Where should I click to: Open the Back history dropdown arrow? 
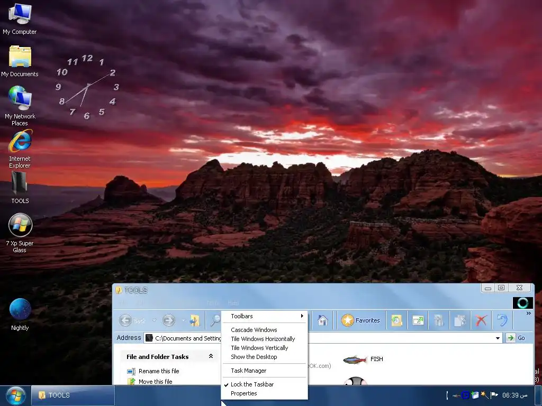(154, 320)
